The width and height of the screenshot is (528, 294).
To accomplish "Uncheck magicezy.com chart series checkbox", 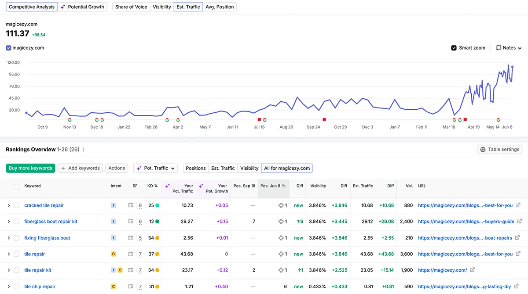I will (8, 48).
